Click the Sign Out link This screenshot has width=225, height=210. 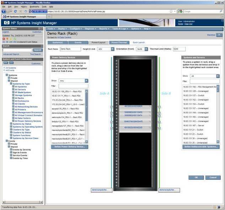pyautogui.click(x=188, y=24)
